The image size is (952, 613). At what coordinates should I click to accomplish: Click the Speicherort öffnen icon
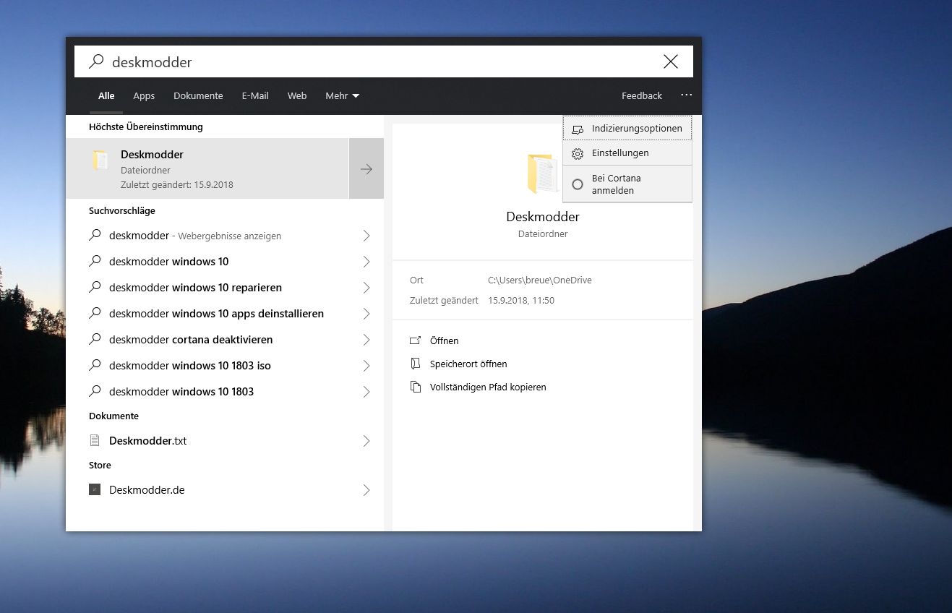[x=415, y=364]
